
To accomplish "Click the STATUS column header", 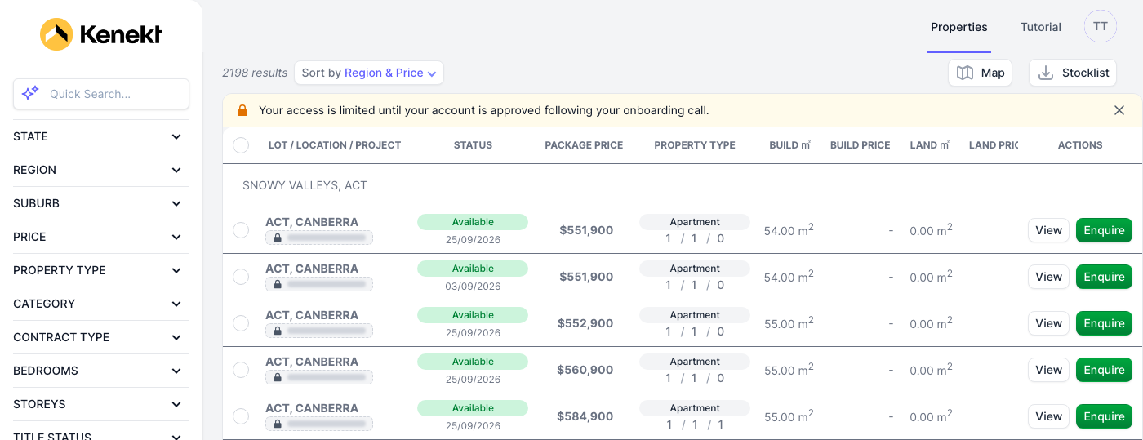I will pyautogui.click(x=473, y=145).
